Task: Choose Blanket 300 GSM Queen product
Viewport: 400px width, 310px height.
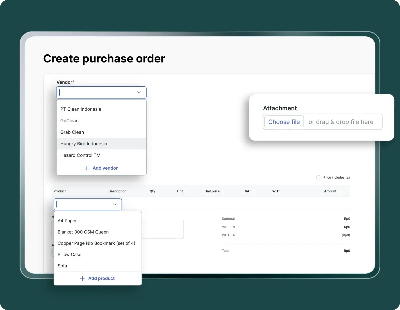Action: 83,232
